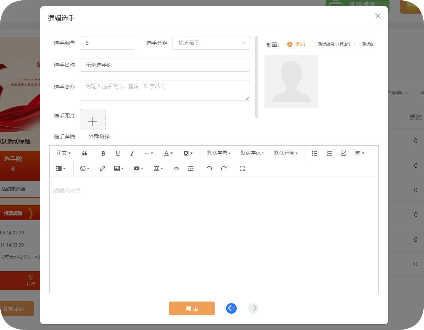Apply underline formatting in the editor
Screen dimensions: 424x330
click(118, 153)
